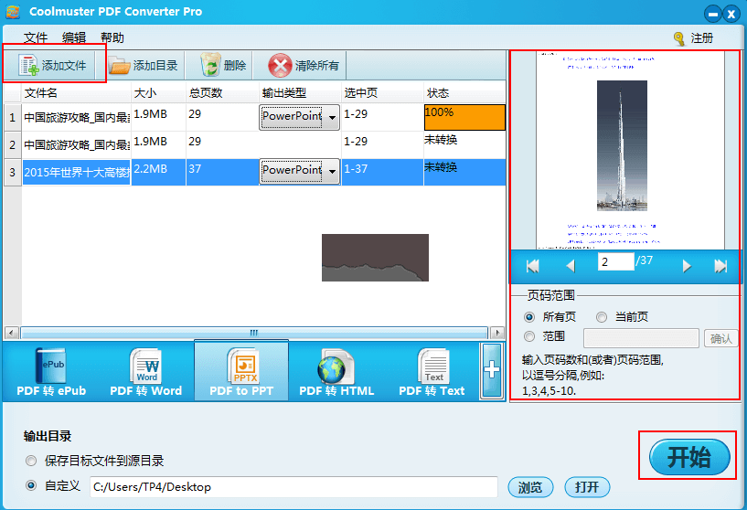Choose save to source directory (保存目标文件到源目录)

pyautogui.click(x=31, y=461)
